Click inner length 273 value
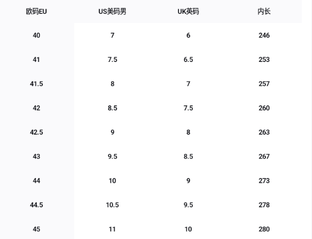312x239 pixels. click(x=264, y=181)
